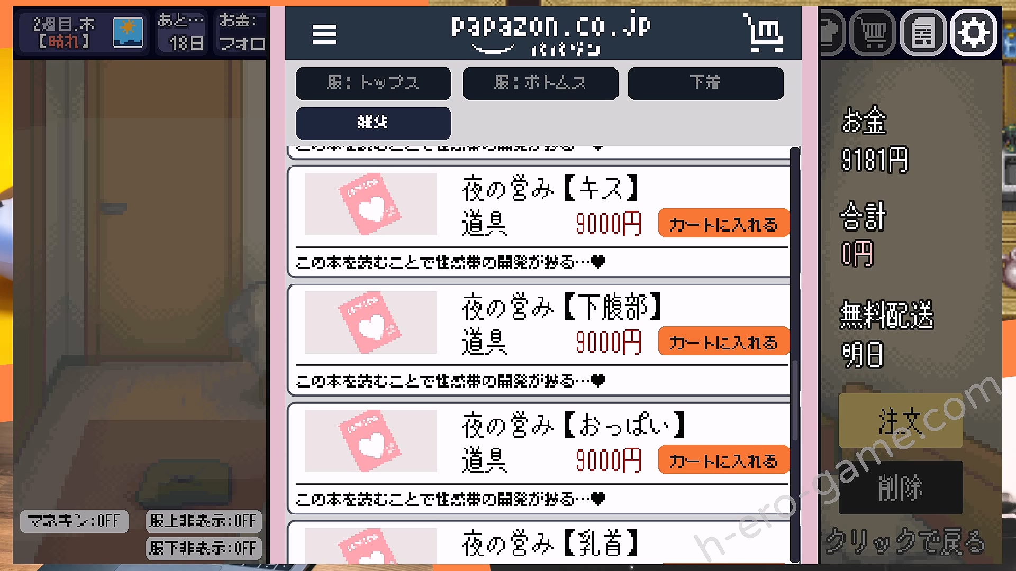Open the shopping cart icon in top toolbar
Screen dimensions: 1016x571
(873, 33)
